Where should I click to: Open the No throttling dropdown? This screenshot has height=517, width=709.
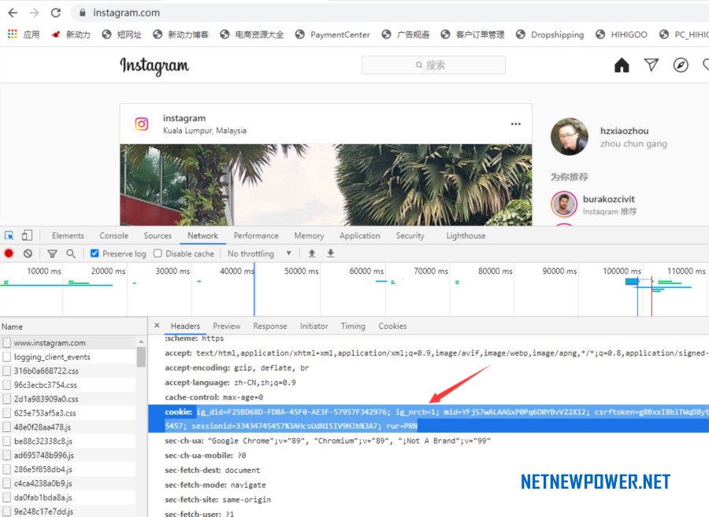(x=259, y=253)
